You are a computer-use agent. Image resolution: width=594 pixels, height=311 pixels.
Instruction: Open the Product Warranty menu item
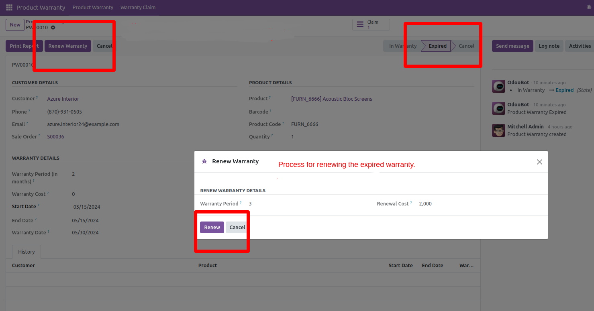[93, 8]
